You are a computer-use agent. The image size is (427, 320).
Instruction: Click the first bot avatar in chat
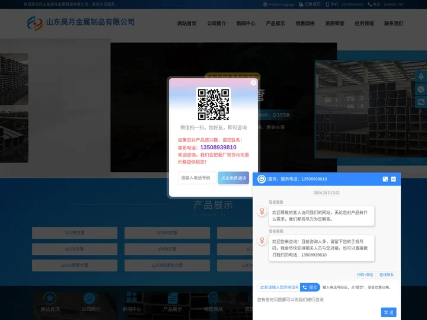(x=262, y=211)
